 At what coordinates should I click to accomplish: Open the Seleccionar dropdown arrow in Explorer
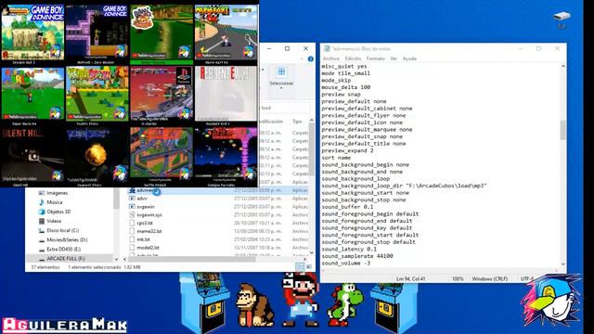point(281,88)
